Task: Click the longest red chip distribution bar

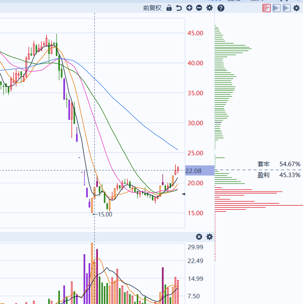Action: [x=259, y=205]
